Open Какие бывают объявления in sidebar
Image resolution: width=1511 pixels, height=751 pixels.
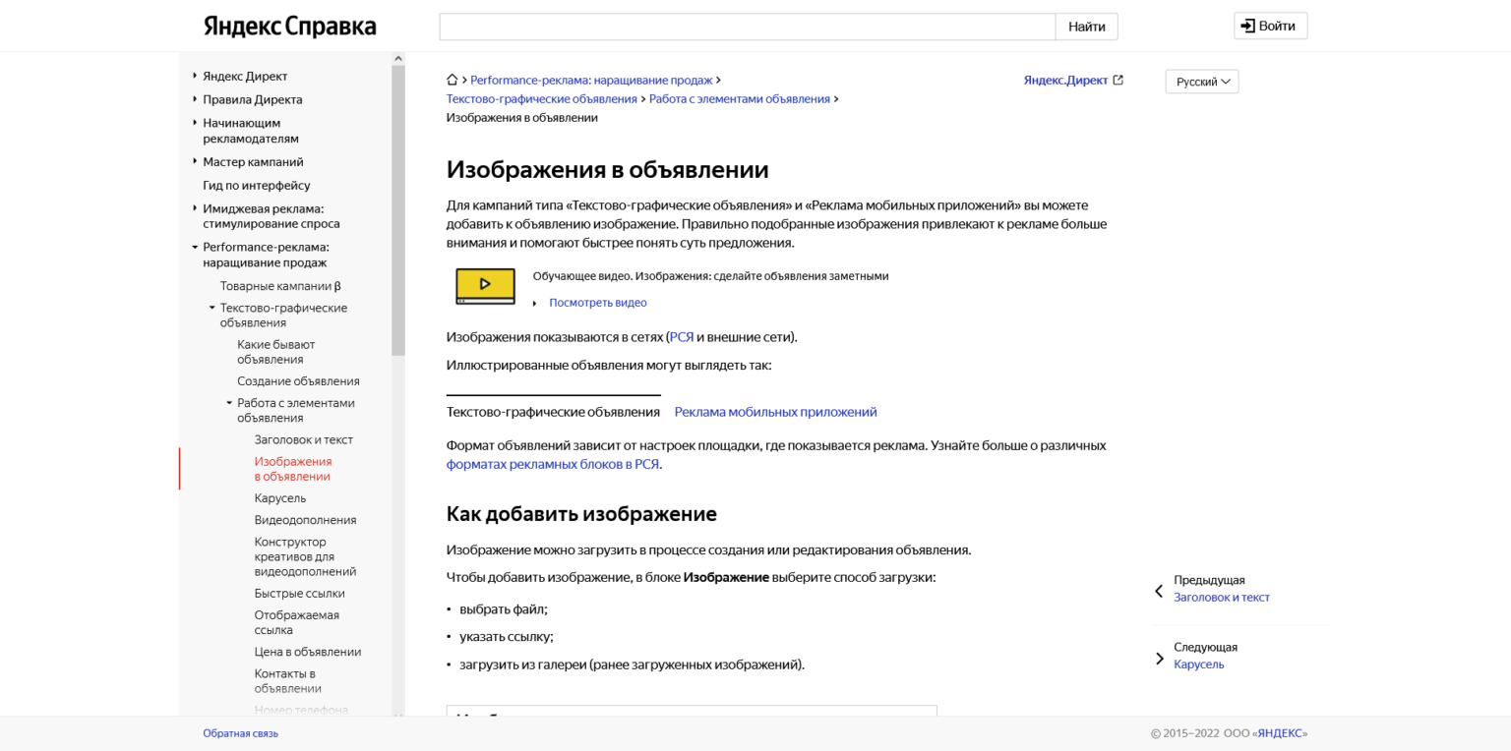(275, 352)
